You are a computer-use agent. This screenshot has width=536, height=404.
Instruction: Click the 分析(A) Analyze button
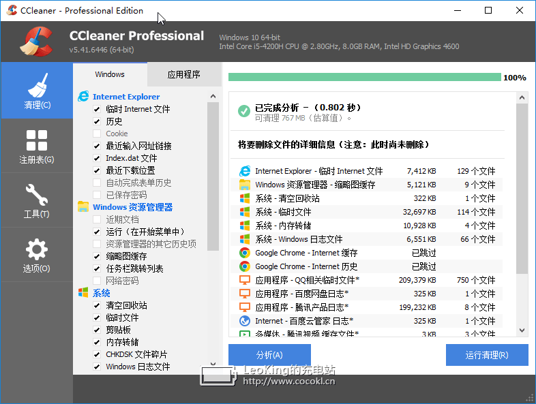(269, 355)
